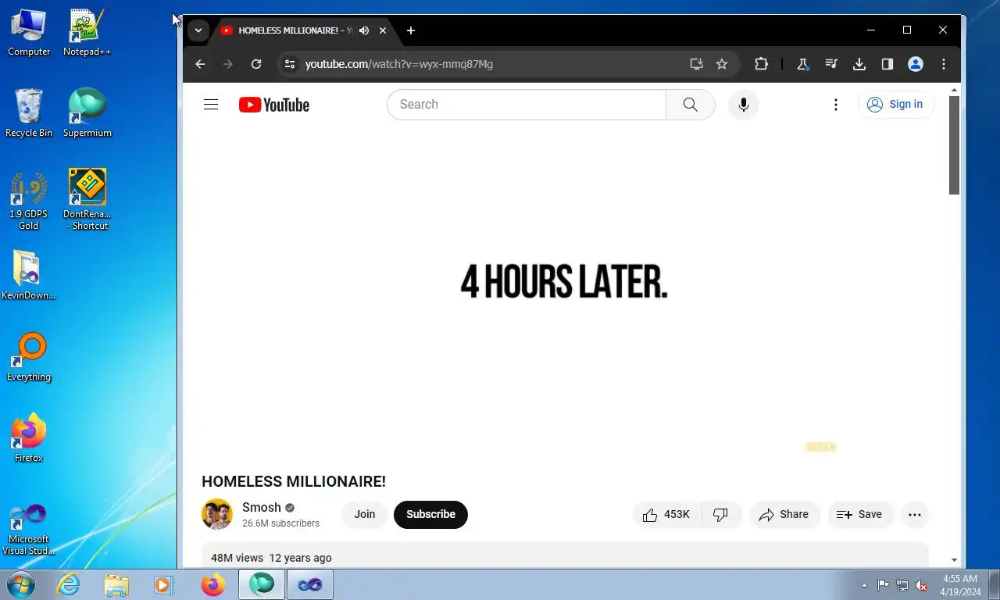1000x600 pixels.
Task: Expand the description showing 48M views
Action: pos(565,555)
